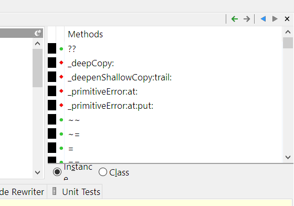Click green dot beside = method
Viewport: 294px width, 206px height.
pos(61,148)
